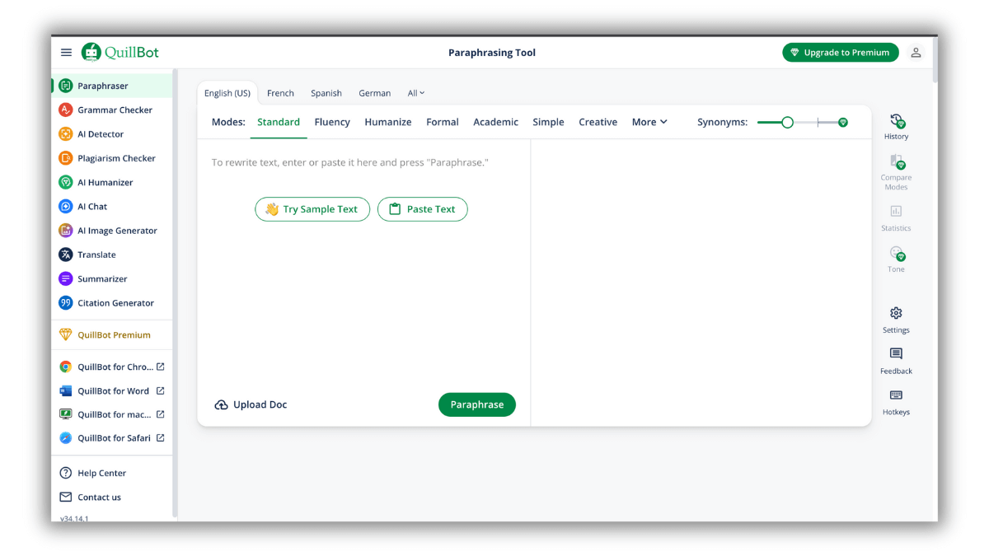
Task: Open the user account profile icon
Action: pyautogui.click(x=916, y=53)
